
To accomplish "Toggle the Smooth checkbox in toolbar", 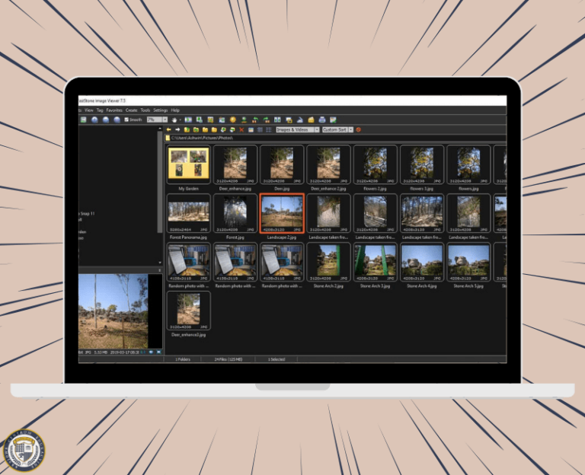I will point(126,120).
